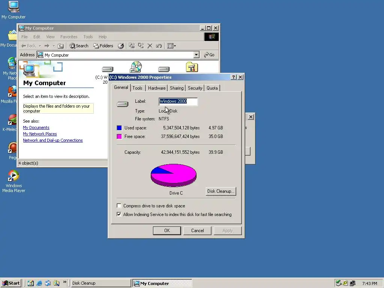The image size is (384, 288).
Task: Select the My Computer desktop icon
Action: 13,10
